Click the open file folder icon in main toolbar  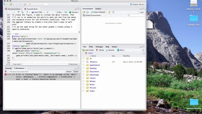click(x=10, y=4)
